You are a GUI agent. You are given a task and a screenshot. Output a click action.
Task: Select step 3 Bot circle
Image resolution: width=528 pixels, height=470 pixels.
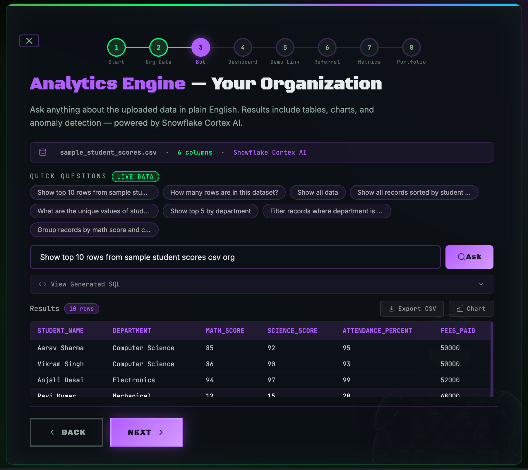tap(201, 47)
